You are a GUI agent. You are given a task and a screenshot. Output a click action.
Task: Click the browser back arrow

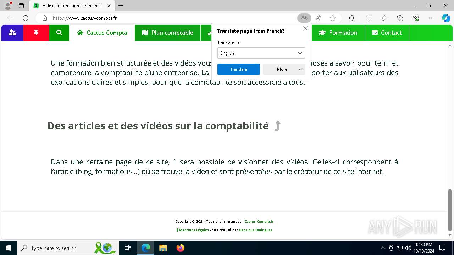10,18
